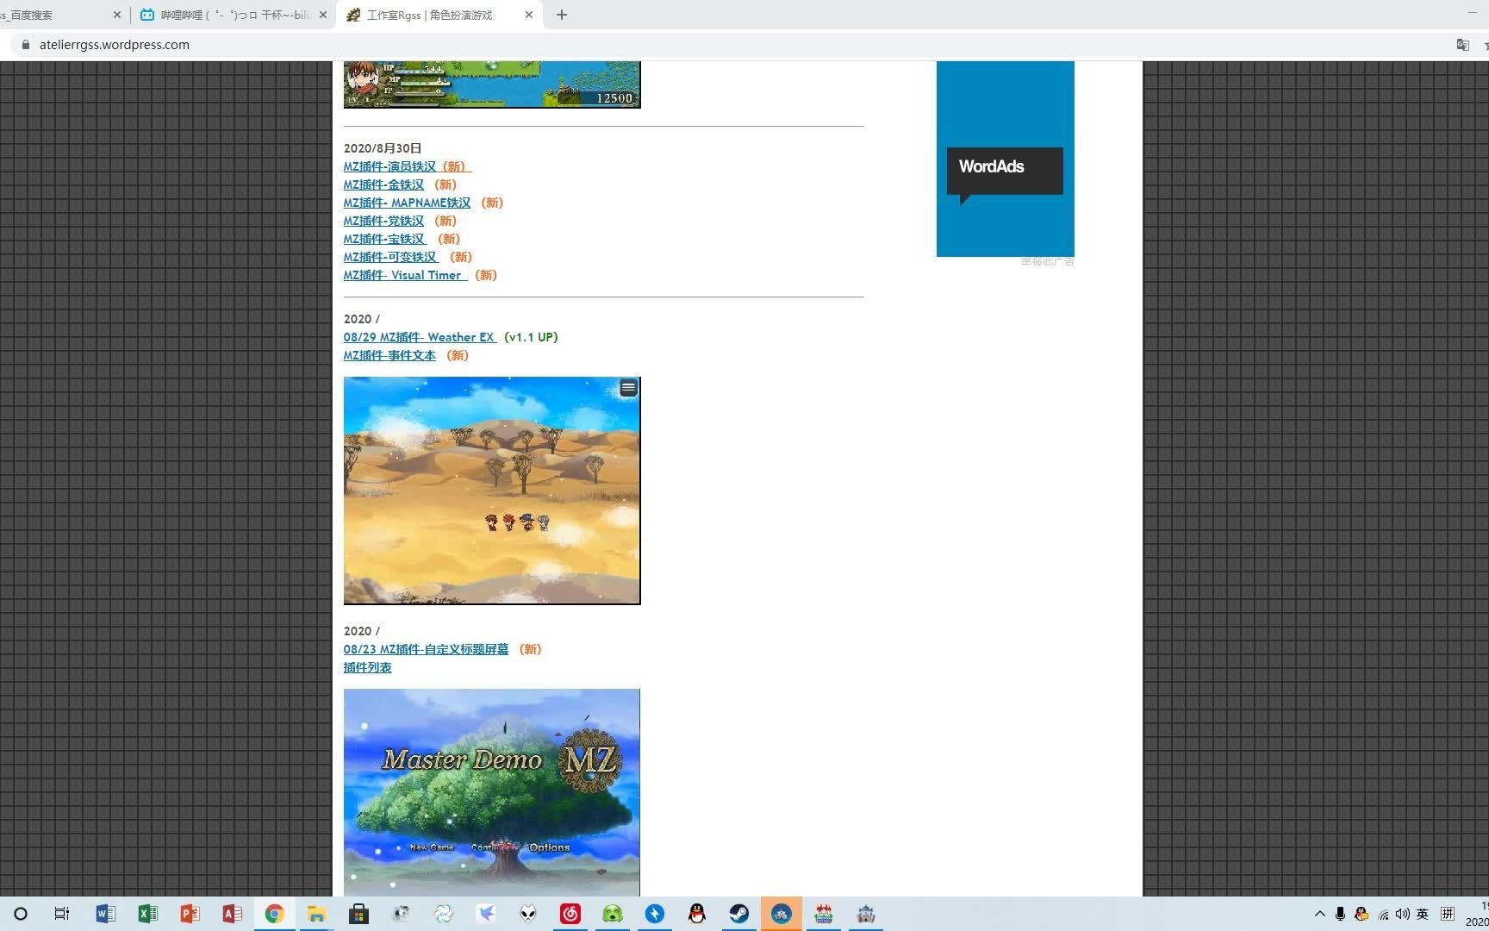Open the gray castle app icon in taskbar

coord(865,914)
